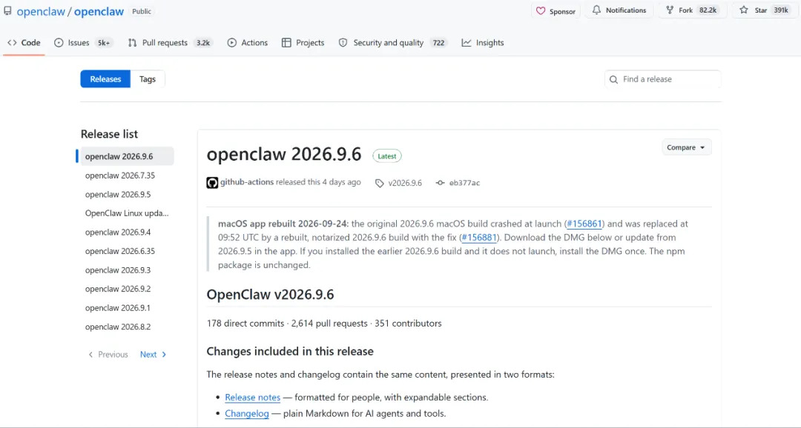Click the Latest badge
Image resolution: width=801 pixels, height=428 pixels.
point(386,156)
